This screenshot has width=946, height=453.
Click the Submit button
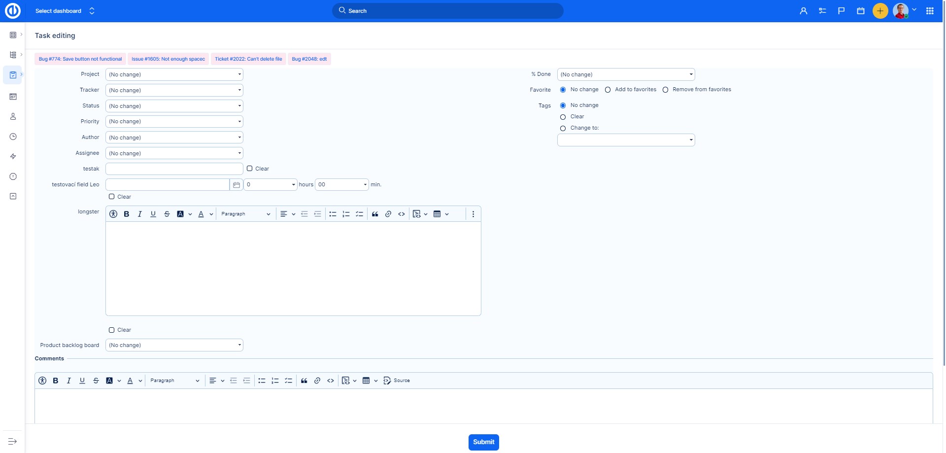click(x=483, y=442)
